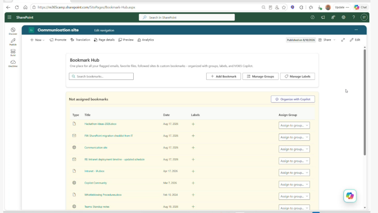378x213 pixels.
Task: Click the page vertical scrollbar thumb
Action: click(364, 102)
